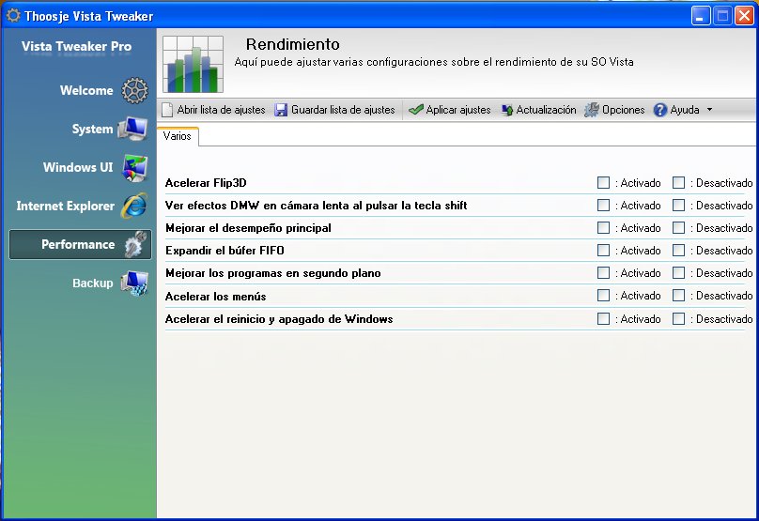Click Abrir lista de ajustes
This screenshot has height=521, width=759.
[x=221, y=110]
